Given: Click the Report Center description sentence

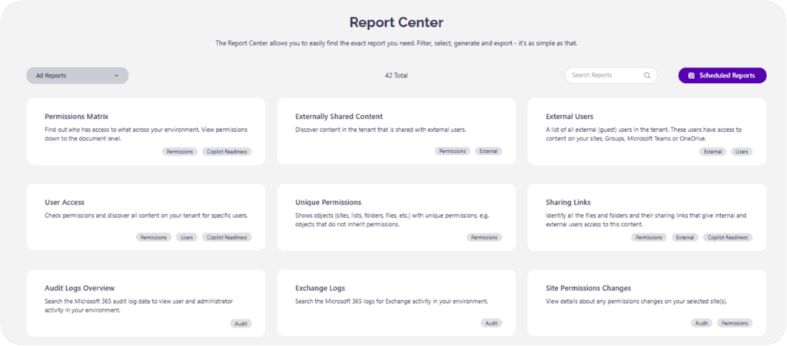Looking at the screenshot, I should coord(397,44).
